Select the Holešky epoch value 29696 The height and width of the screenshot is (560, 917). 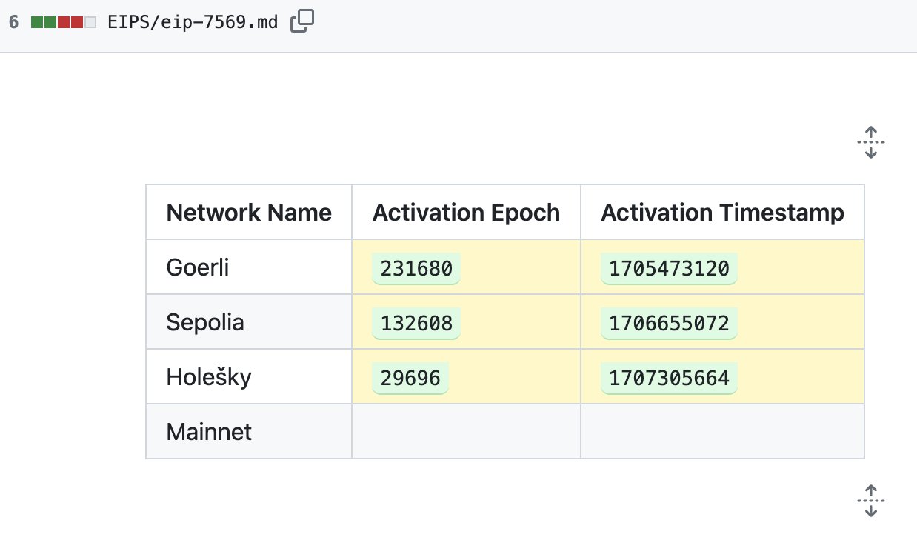tap(410, 378)
